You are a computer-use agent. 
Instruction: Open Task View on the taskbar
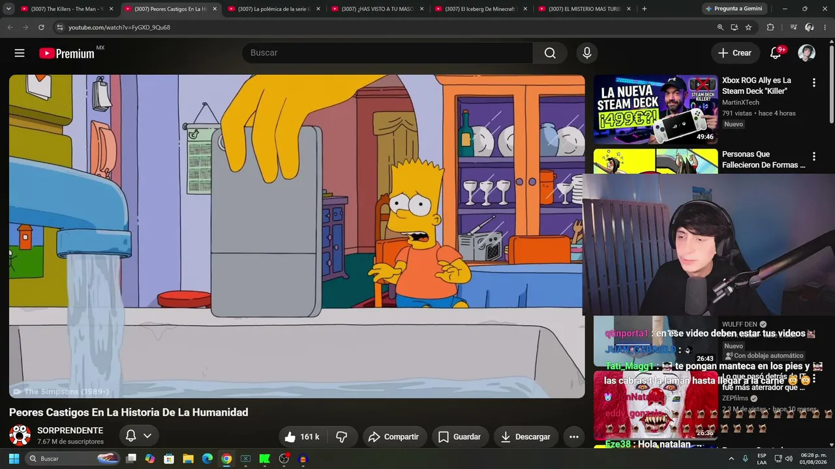pos(131,459)
